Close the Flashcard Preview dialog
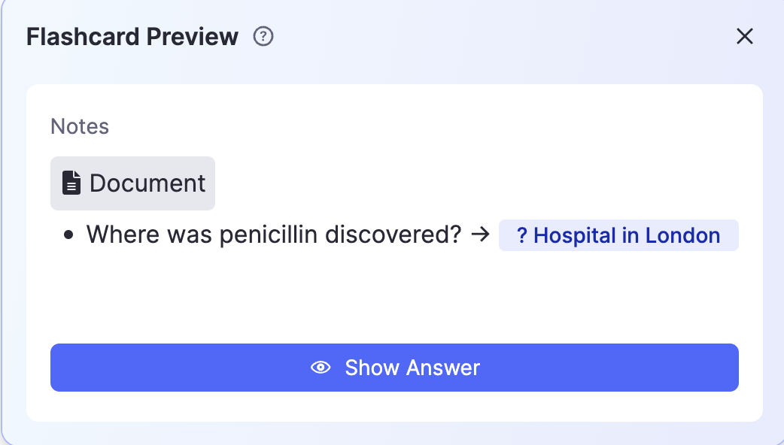Screen dimensions: 784x445 (x=744, y=36)
